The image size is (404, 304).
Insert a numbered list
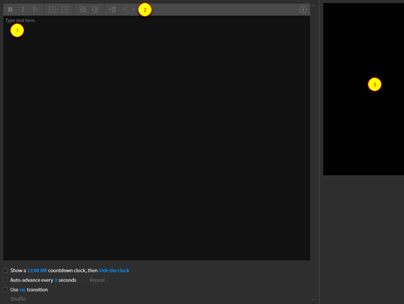click(65, 10)
